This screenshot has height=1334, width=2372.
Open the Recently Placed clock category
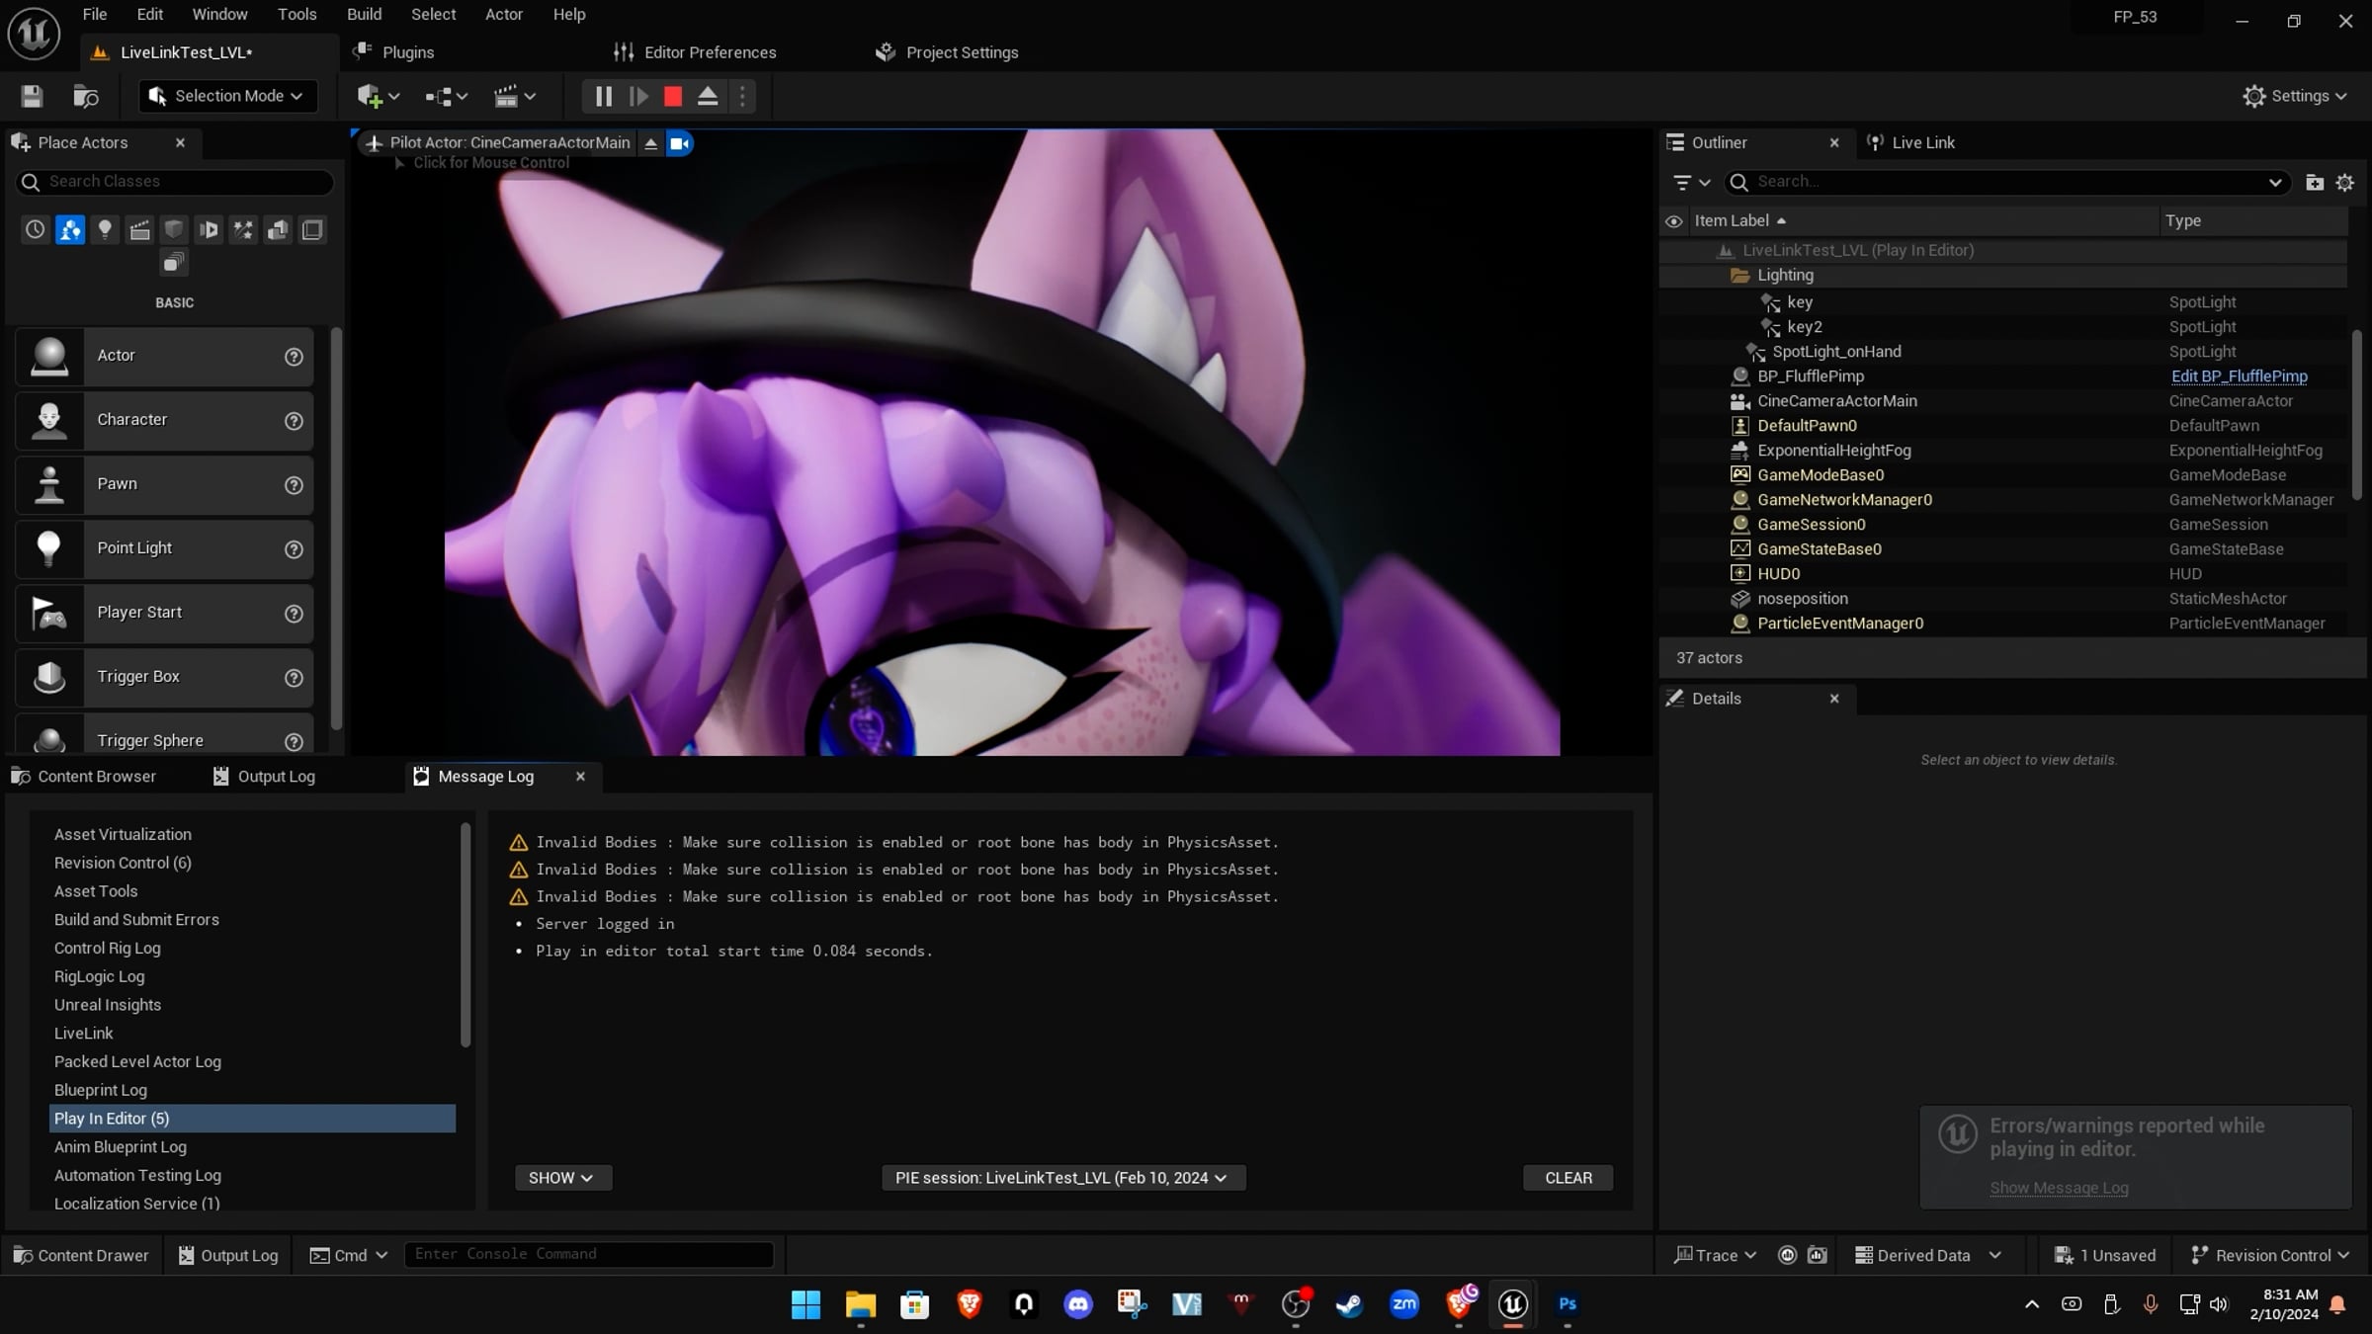[35, 230]
